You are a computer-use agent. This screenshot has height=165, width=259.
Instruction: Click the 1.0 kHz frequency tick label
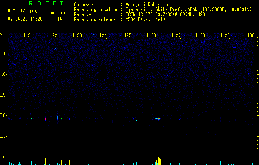(x=3, y=74)
